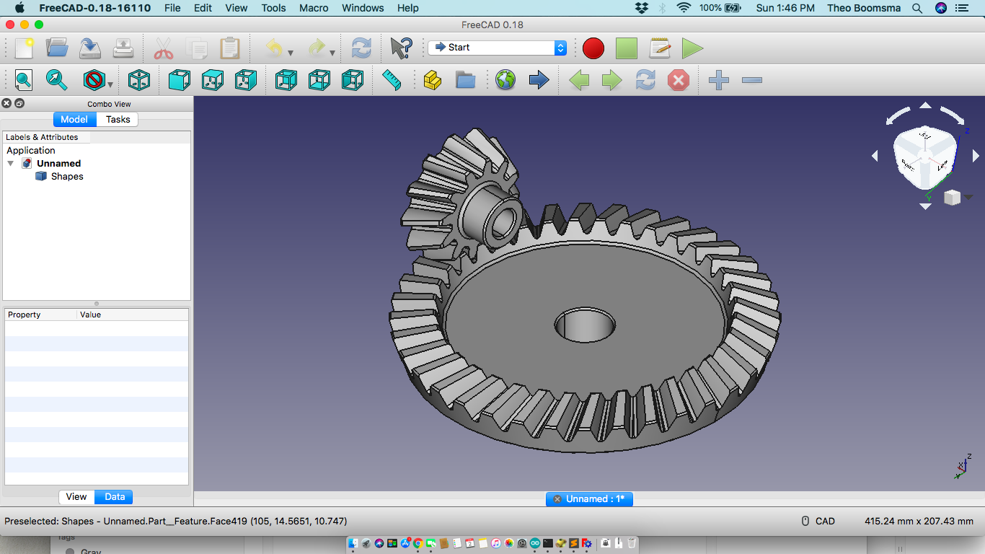Activate the Measure Distance tool
The image size is (985, 554).
tap(392, 80)
